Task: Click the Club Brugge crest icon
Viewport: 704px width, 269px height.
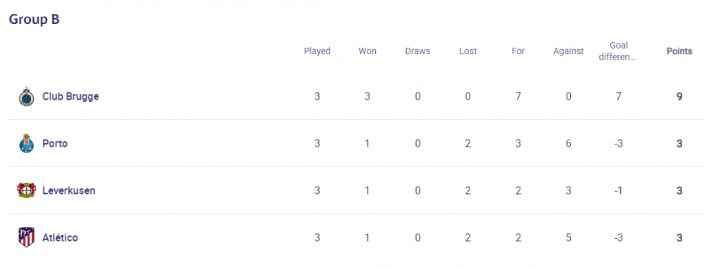Action: [x=27, y=97]
